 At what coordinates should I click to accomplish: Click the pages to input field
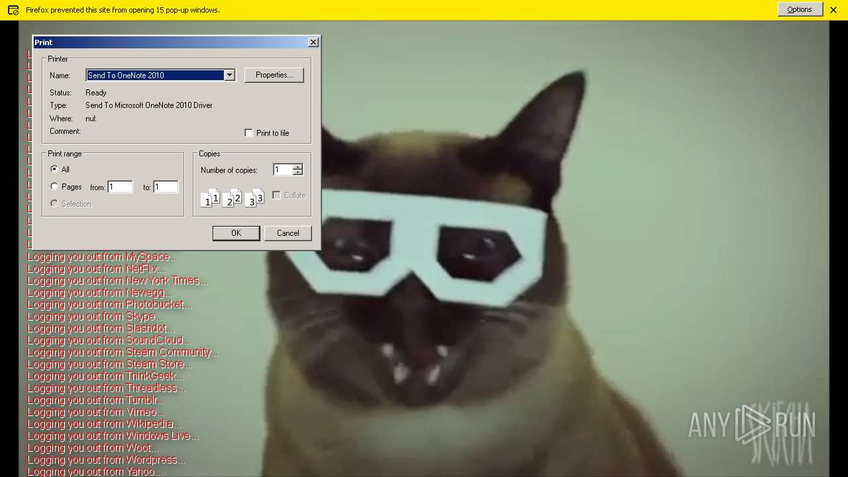tap(166, 187)
